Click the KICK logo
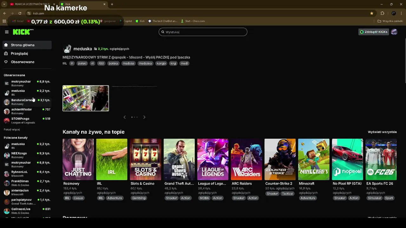This screenshot has width=406, height=228. (x=23, y=32)
